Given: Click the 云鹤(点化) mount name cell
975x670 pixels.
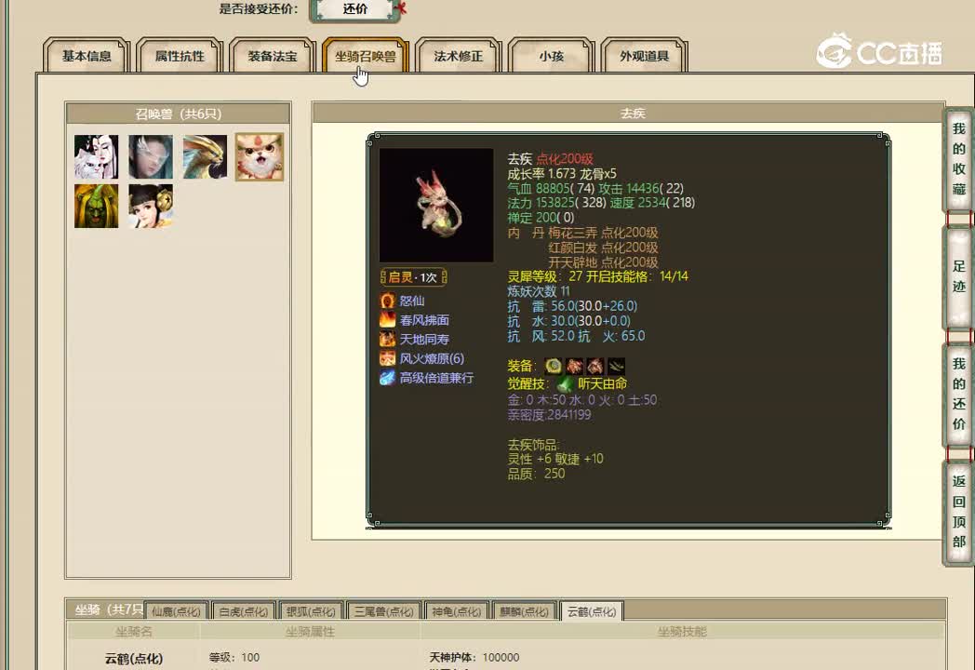Looking at the screenshot, I should tap(134, 658).
